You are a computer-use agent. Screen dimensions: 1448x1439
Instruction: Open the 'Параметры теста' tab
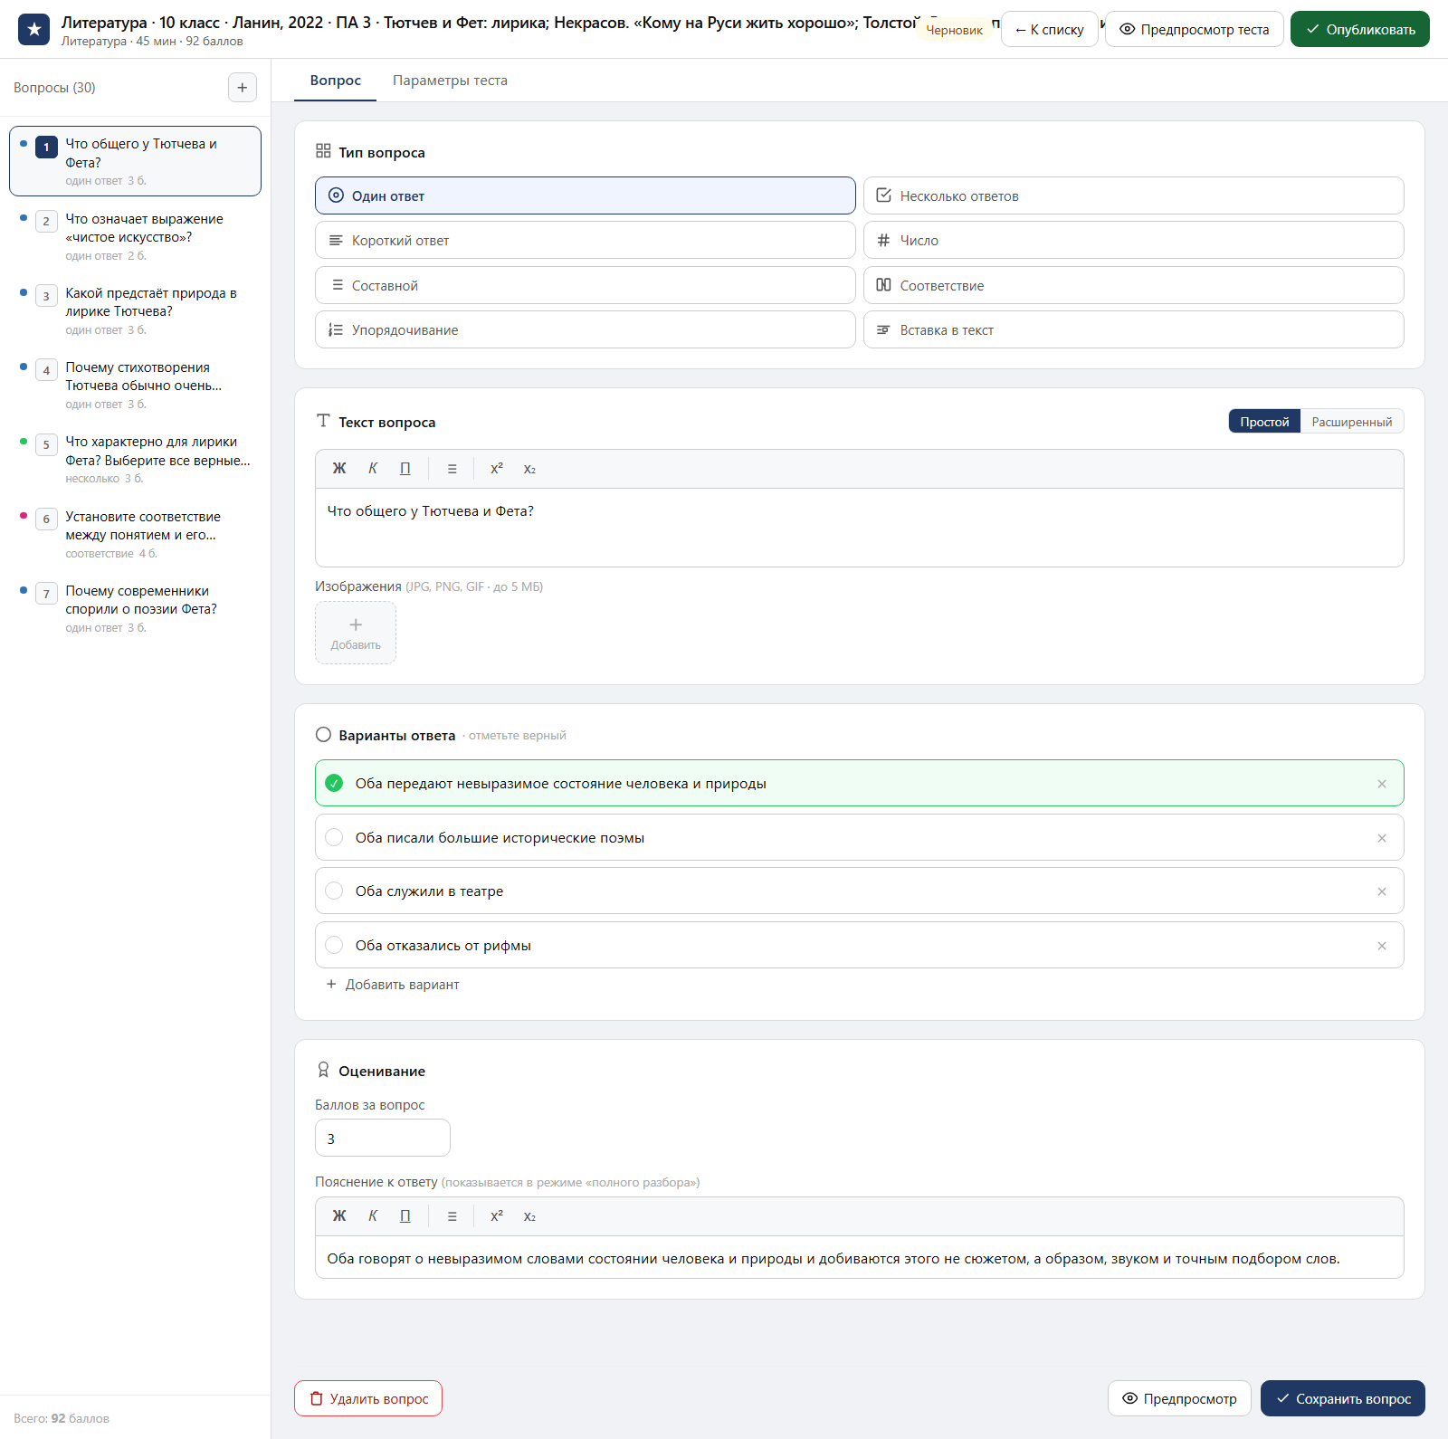pos(450,81)
